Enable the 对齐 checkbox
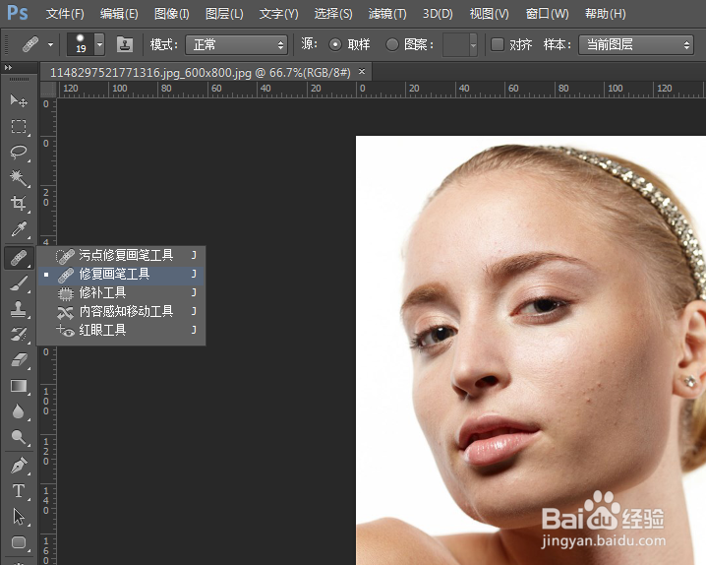The image size is (706, 565). pyautogui.click(x=498, y=44)
